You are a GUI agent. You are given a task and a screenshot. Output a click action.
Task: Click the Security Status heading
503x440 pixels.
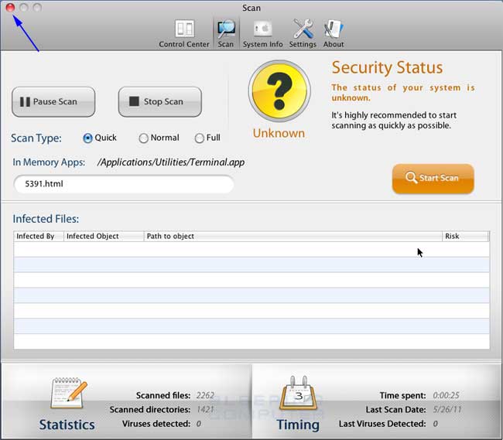(387, 68)
